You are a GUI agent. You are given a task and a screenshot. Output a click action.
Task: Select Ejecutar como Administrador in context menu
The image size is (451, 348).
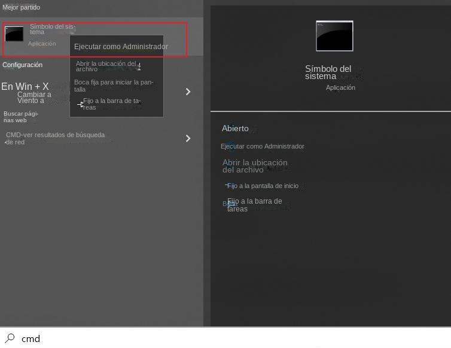[x=121, y=46]
